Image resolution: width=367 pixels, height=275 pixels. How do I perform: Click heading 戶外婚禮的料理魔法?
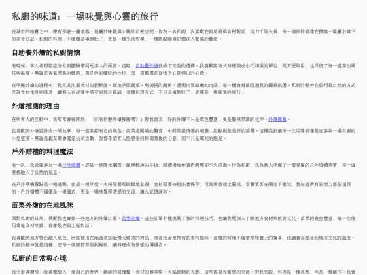(x=42, y=152)
